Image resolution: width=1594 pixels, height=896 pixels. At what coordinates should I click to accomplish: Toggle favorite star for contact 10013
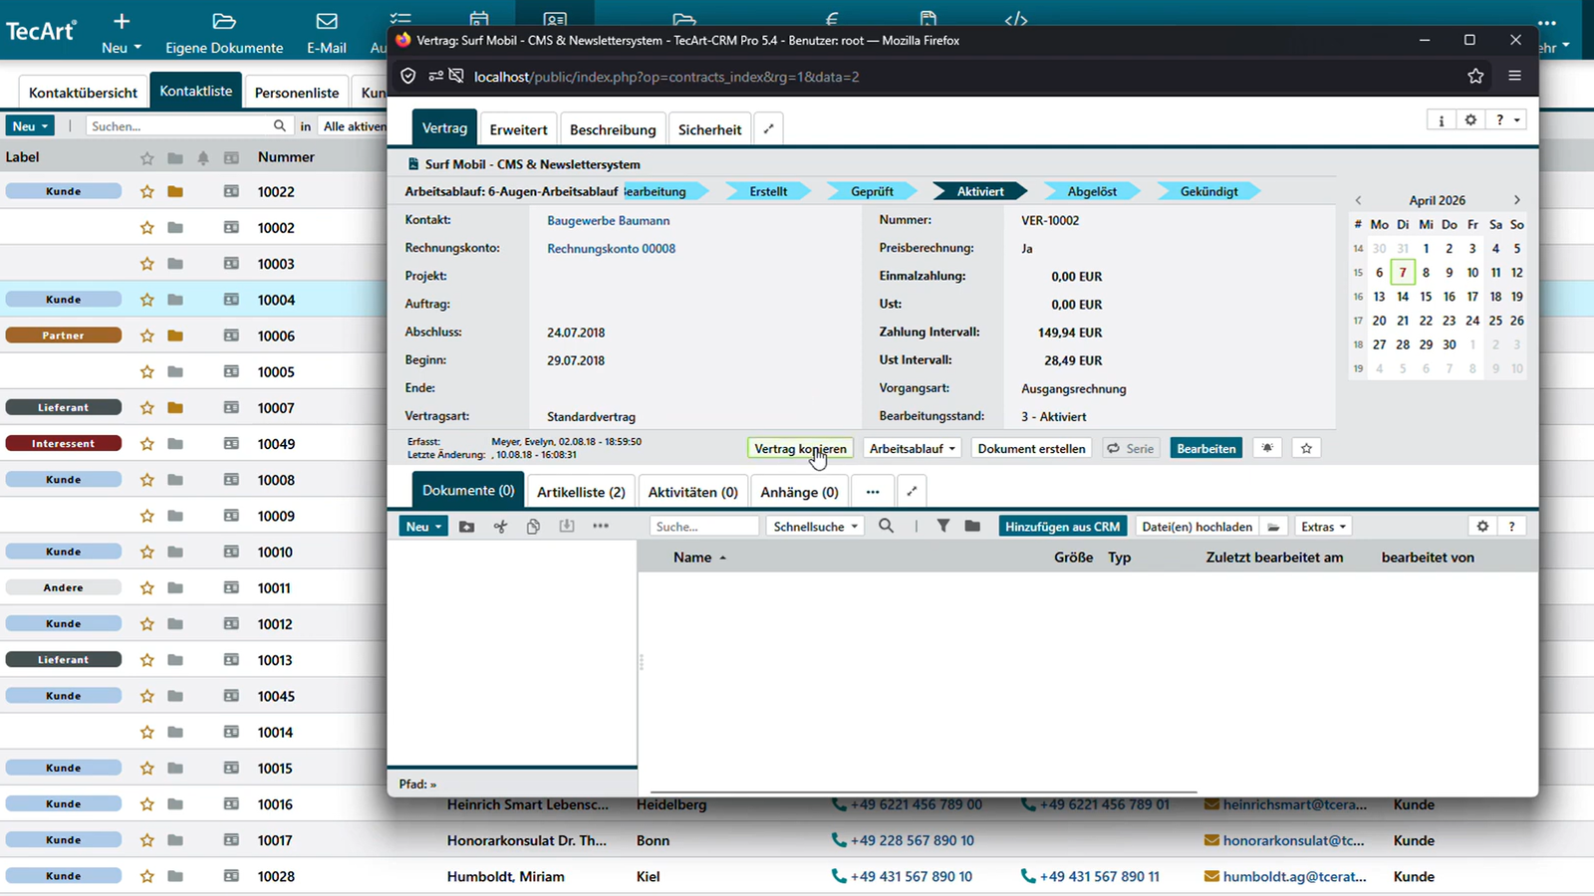point(147,660)
